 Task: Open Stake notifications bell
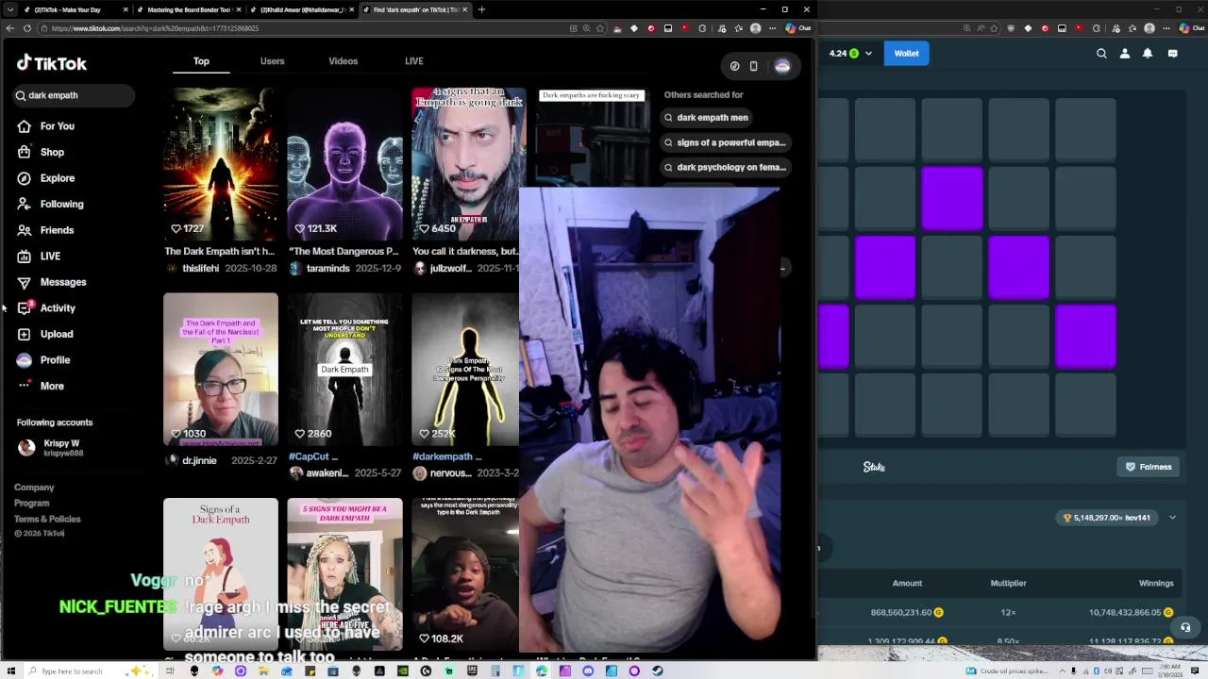(x=1148, y=54)
